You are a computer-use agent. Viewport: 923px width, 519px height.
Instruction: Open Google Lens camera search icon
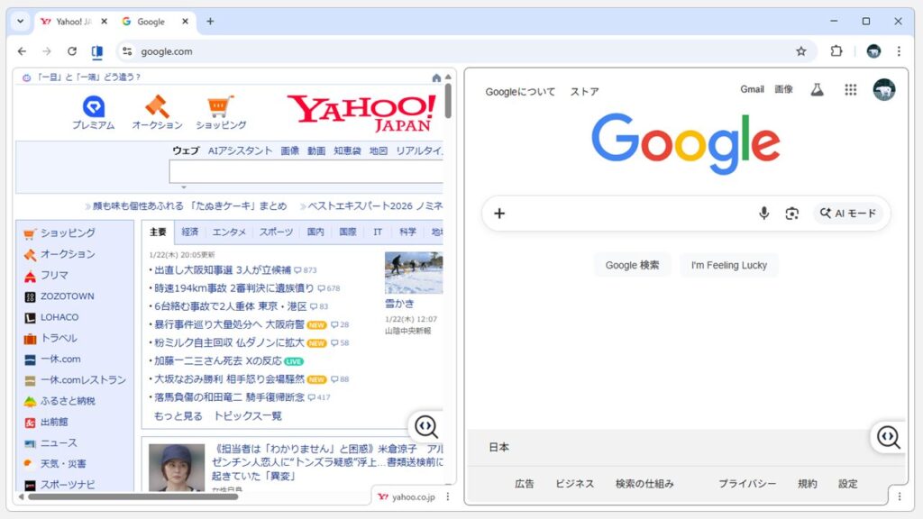coord(792,213)
